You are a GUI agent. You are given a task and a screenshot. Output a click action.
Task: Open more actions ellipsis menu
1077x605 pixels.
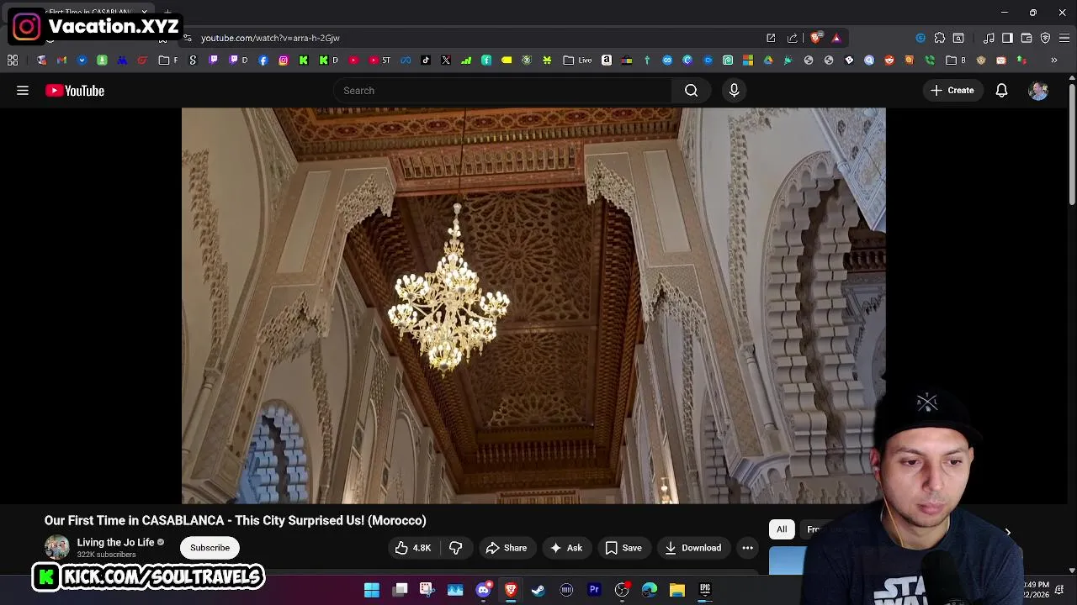click(x=747, y=548)
